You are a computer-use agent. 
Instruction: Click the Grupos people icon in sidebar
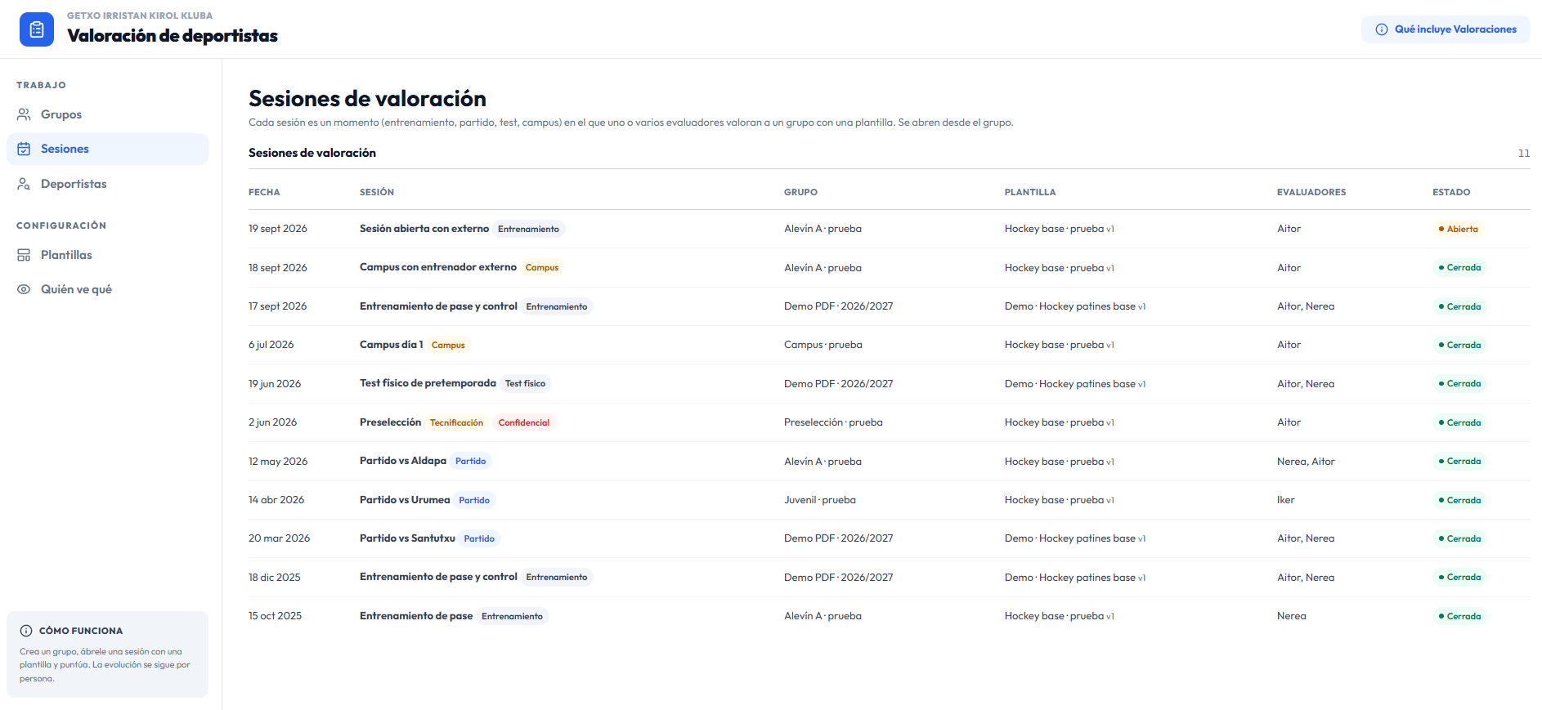coord(24,114)
